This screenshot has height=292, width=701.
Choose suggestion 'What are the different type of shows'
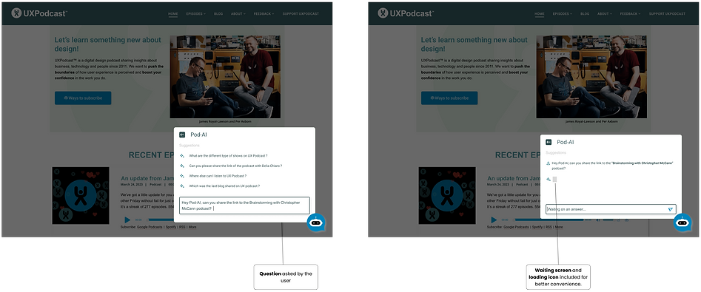point(228,156)
